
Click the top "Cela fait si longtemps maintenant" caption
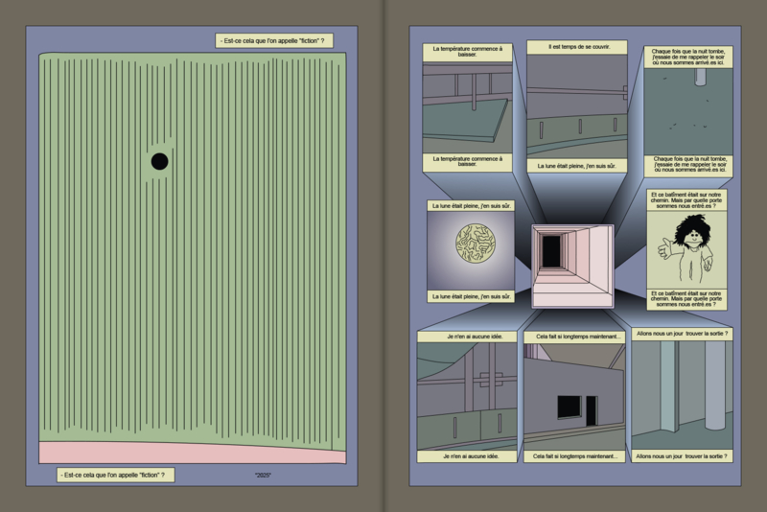tap(573, 337)
